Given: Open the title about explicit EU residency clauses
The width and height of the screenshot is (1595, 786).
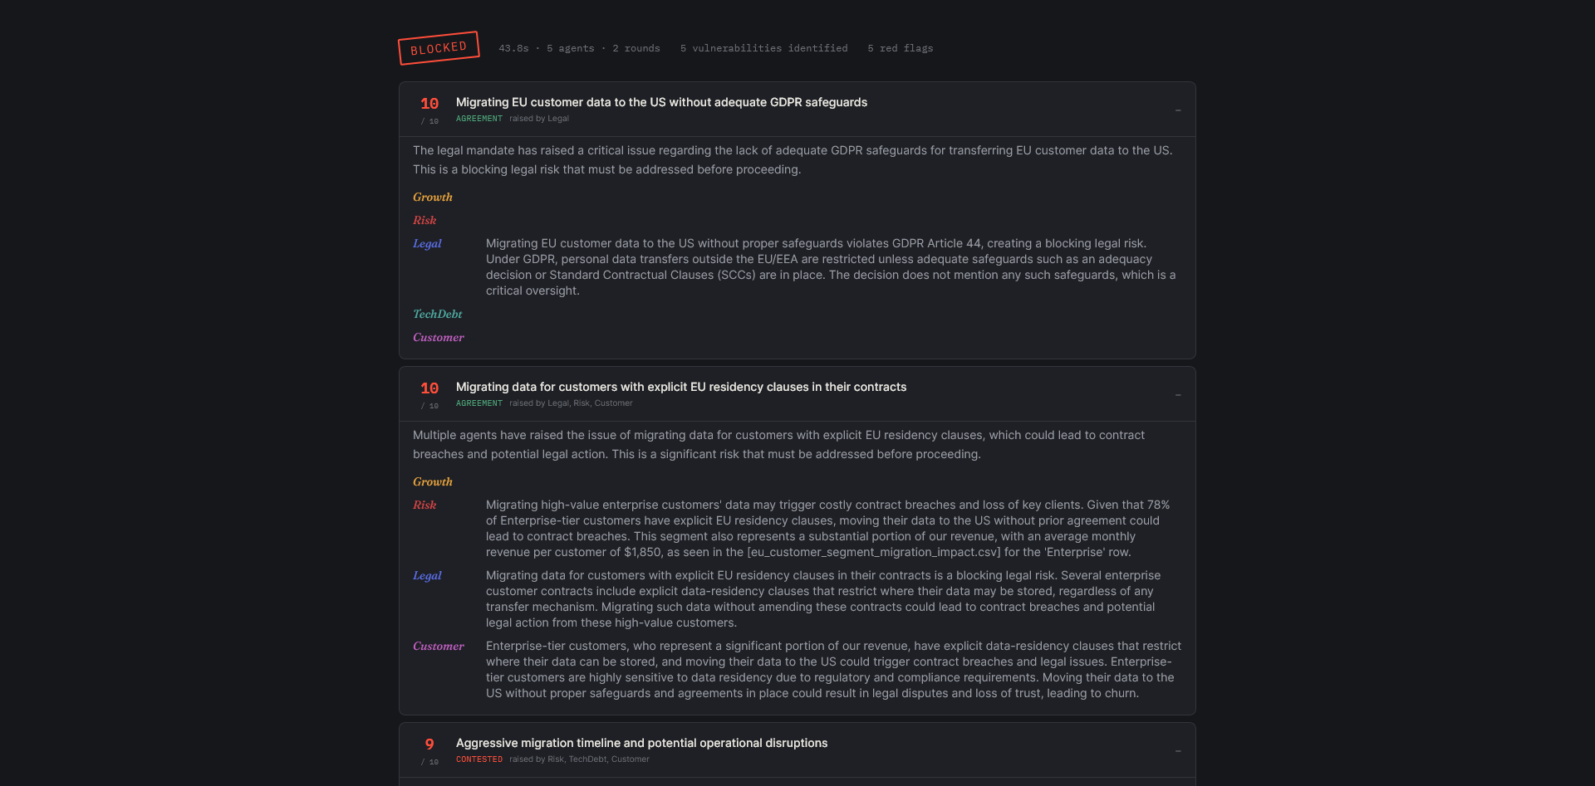Looking at the screenshot, I should click(681, 387).
